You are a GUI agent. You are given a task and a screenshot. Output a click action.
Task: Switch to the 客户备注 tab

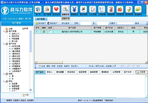click(x=40, y=72)
